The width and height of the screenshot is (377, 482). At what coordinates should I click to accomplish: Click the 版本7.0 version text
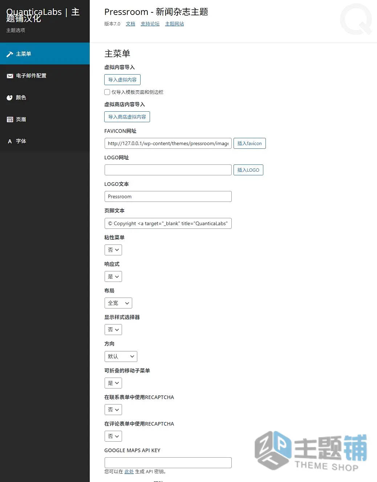point(112,24)
